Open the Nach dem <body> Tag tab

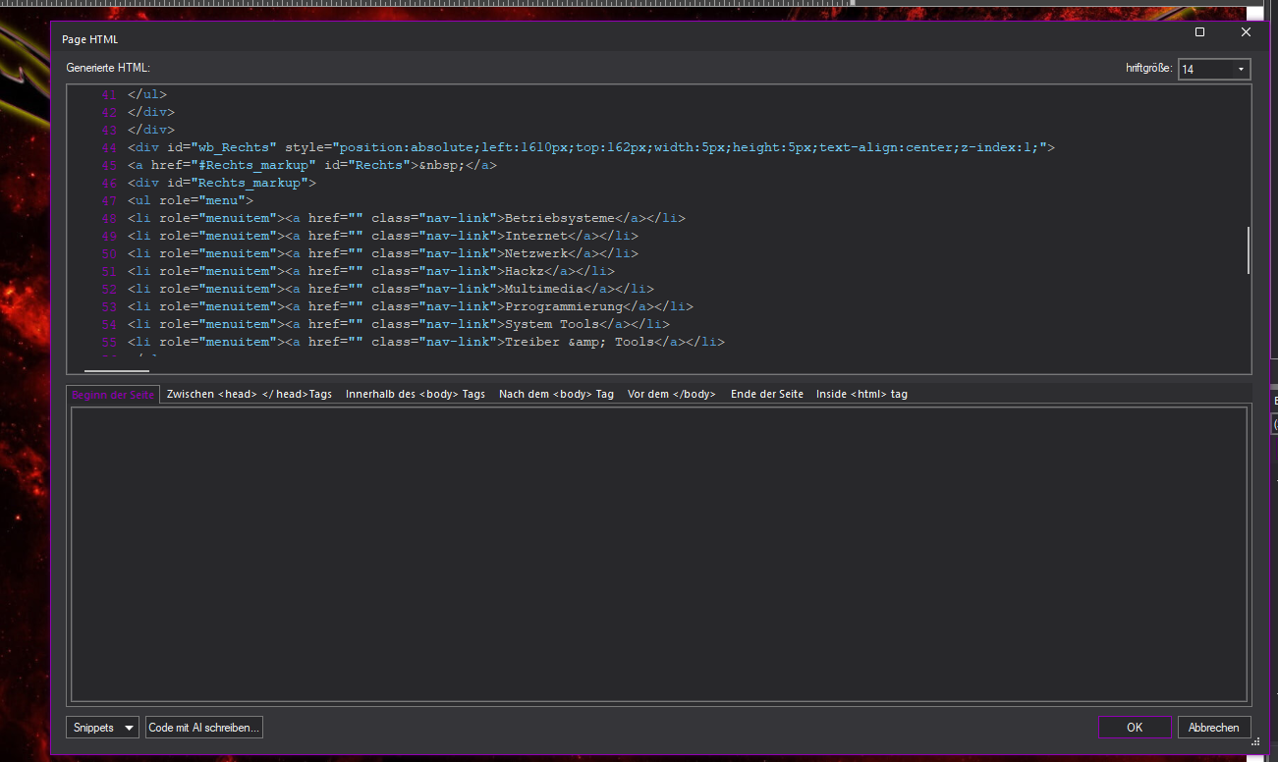pos(556,394)
